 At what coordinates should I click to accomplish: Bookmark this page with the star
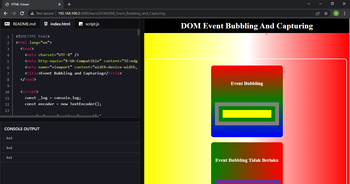click(x=326, y=13)
